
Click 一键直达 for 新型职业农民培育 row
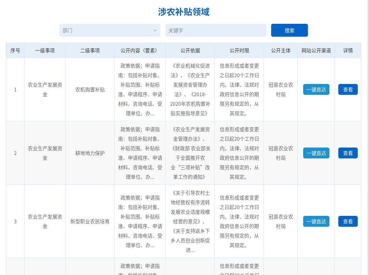(316, 221)
